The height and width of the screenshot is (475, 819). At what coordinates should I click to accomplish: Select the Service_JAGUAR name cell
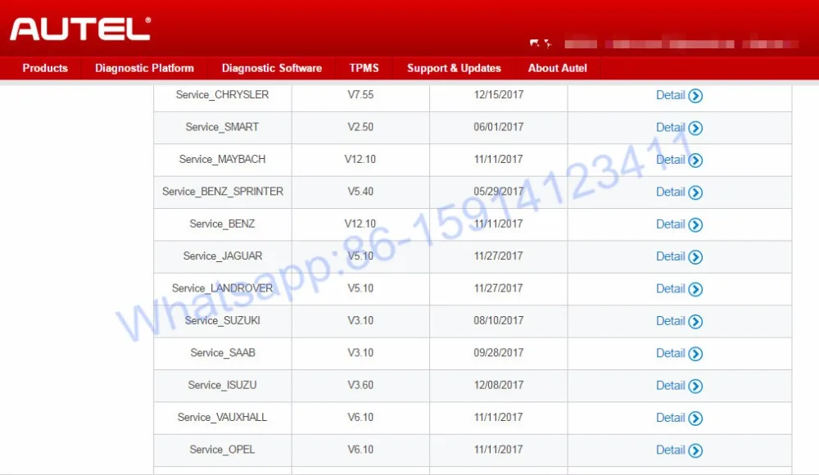tap(223, 256)
